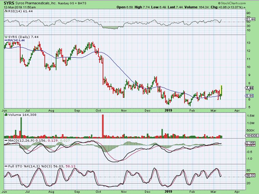Click the Volume panel legend icon
This screenshot has height=194, width=259.
click(x=6, y=115)
